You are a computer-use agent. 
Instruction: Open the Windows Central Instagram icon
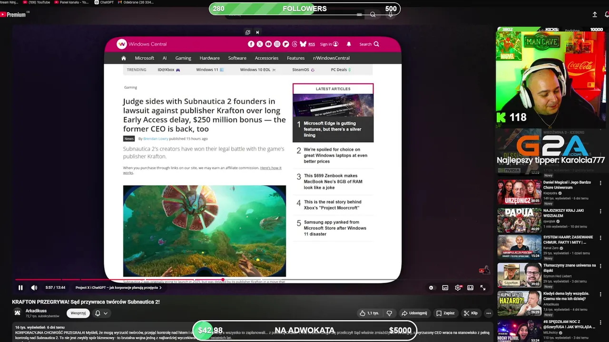pyautogui.click(x=277, y=44)
